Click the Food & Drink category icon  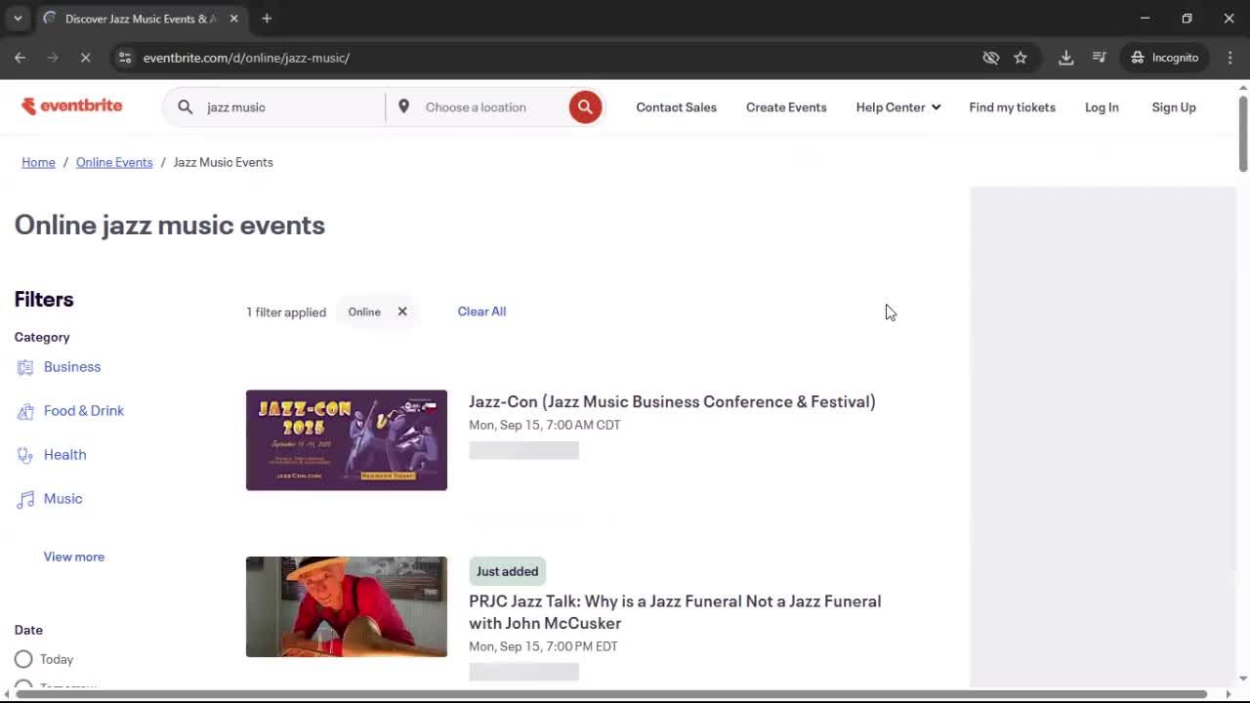point(25,411)
